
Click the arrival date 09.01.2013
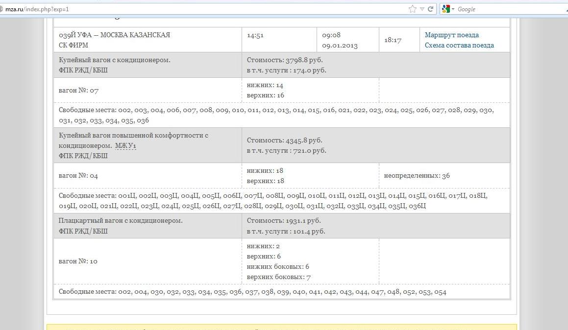pos(340,46)
